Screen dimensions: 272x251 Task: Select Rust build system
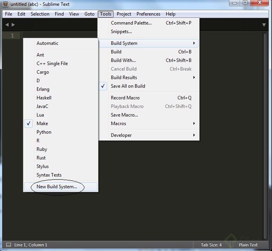click(x=61, y=158)
